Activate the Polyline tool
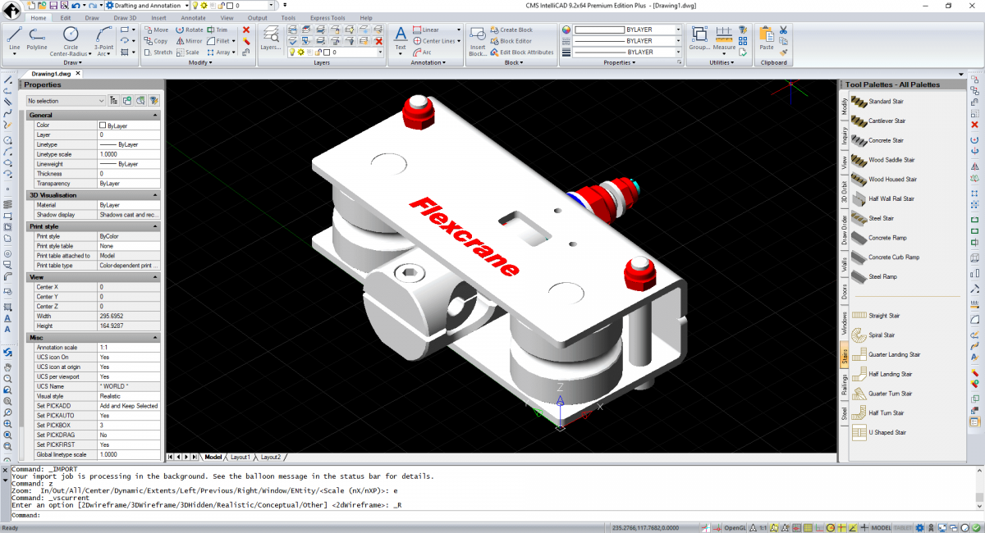 coord(37,36)
